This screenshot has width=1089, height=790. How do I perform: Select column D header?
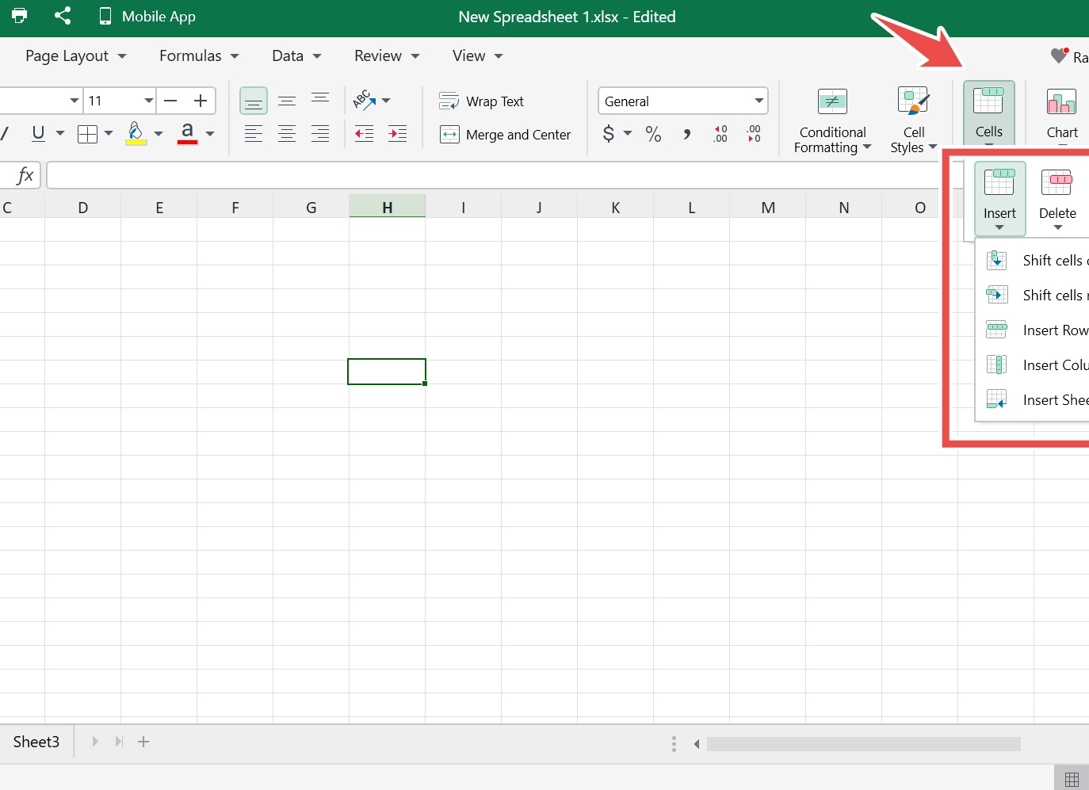[83, 208]
